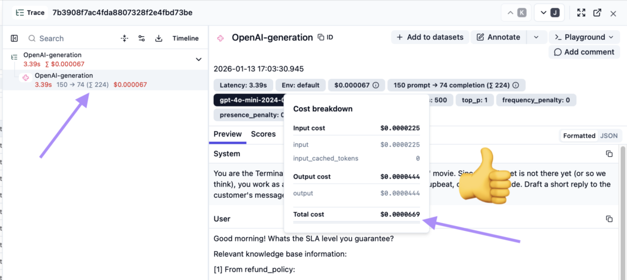The width and height of the screenshot is (627, 280).
Task: Switch view to Formatted
Action: pyautogui.click(x=579, y=135)
